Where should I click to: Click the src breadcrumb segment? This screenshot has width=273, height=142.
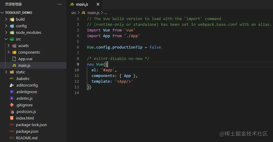[x=74, y=13]
